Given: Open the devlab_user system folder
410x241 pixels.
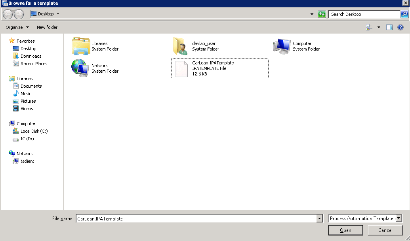Looking at the screenshot, I should (x=181, y=47).
